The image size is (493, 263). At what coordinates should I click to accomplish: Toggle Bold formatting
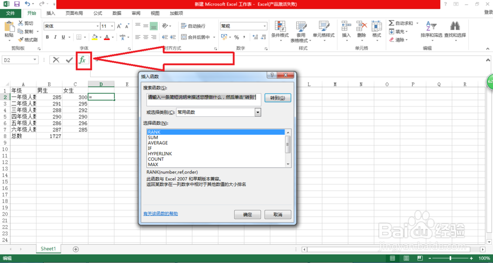point(47,37)
